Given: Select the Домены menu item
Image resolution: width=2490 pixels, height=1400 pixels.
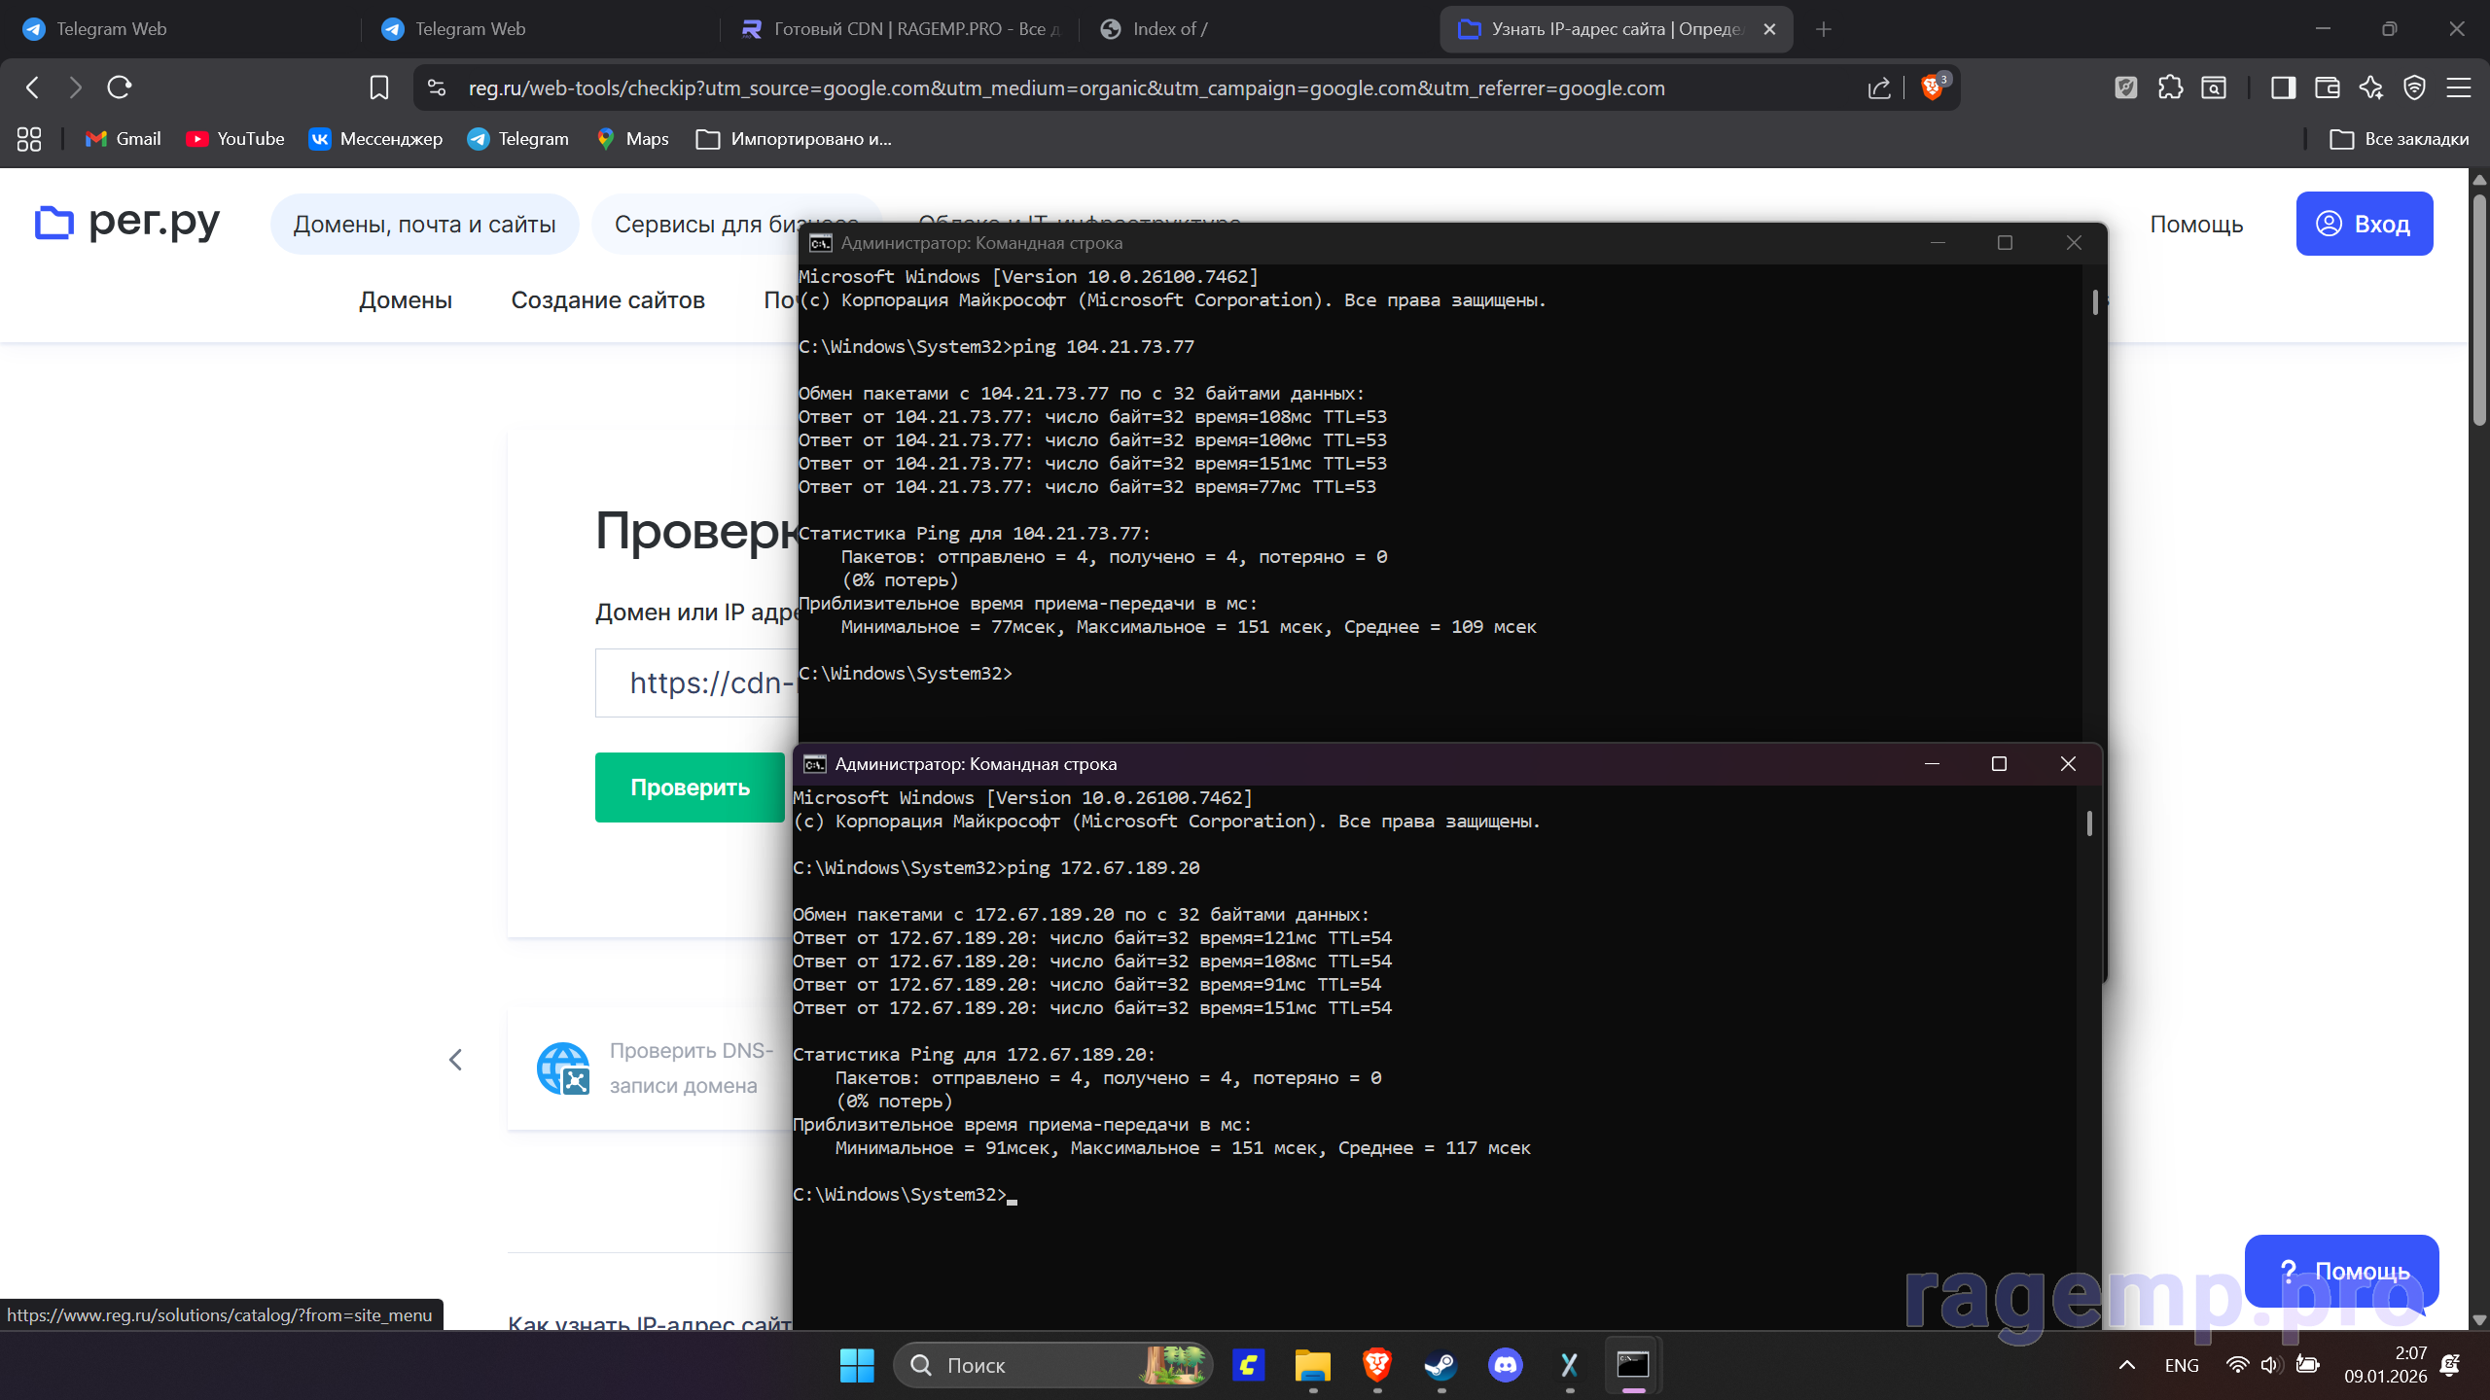Looking at the screenshot, I should pos(406,300).
